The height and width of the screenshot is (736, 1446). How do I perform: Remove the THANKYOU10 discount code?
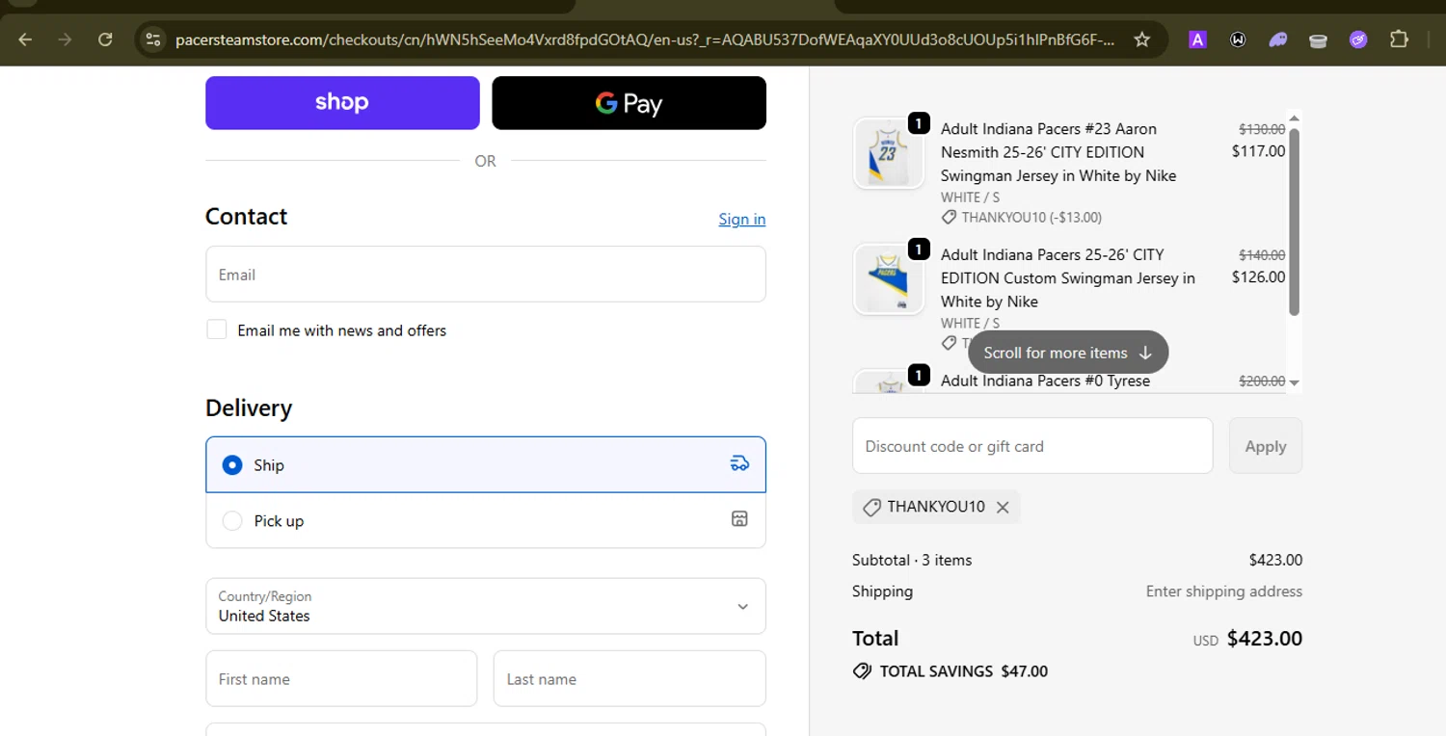coord(1003,507)
